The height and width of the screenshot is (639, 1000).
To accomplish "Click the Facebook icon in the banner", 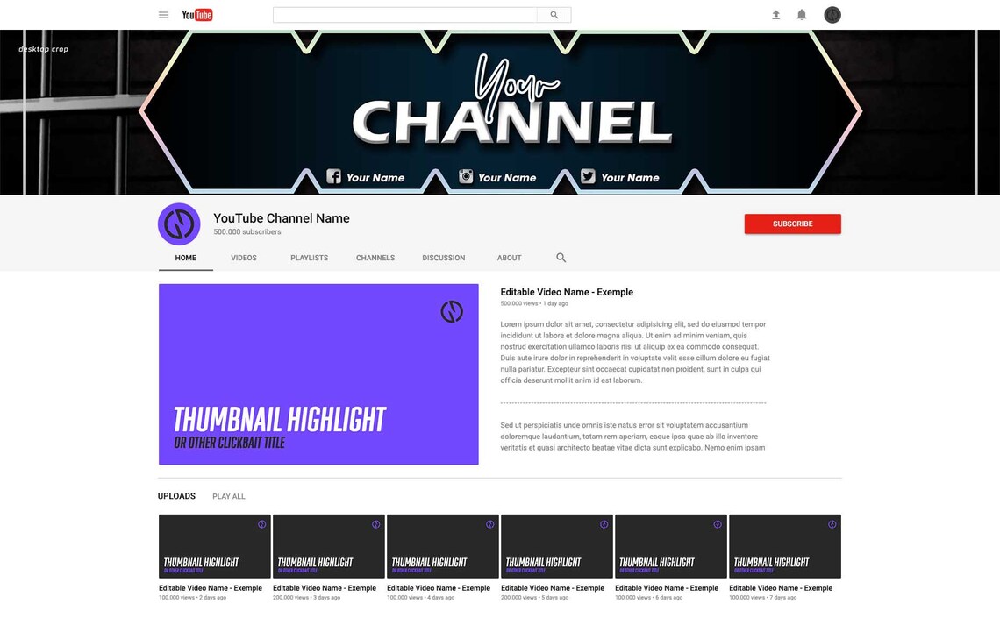I will (x=333, y=175).
